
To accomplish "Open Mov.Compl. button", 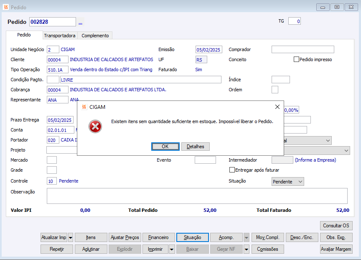I will coord(267,237).
